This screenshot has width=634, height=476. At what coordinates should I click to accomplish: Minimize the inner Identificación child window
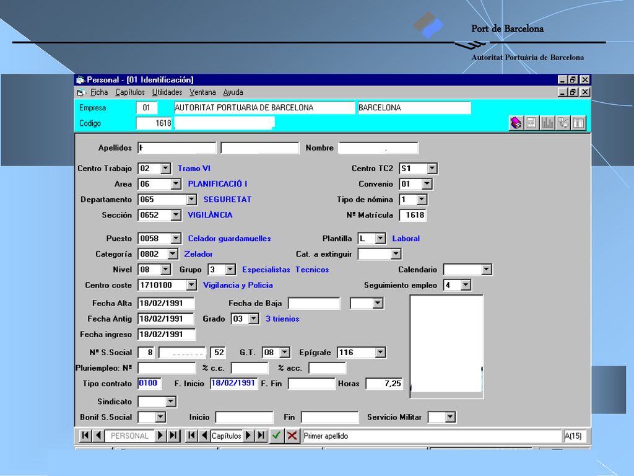[562, 92]
